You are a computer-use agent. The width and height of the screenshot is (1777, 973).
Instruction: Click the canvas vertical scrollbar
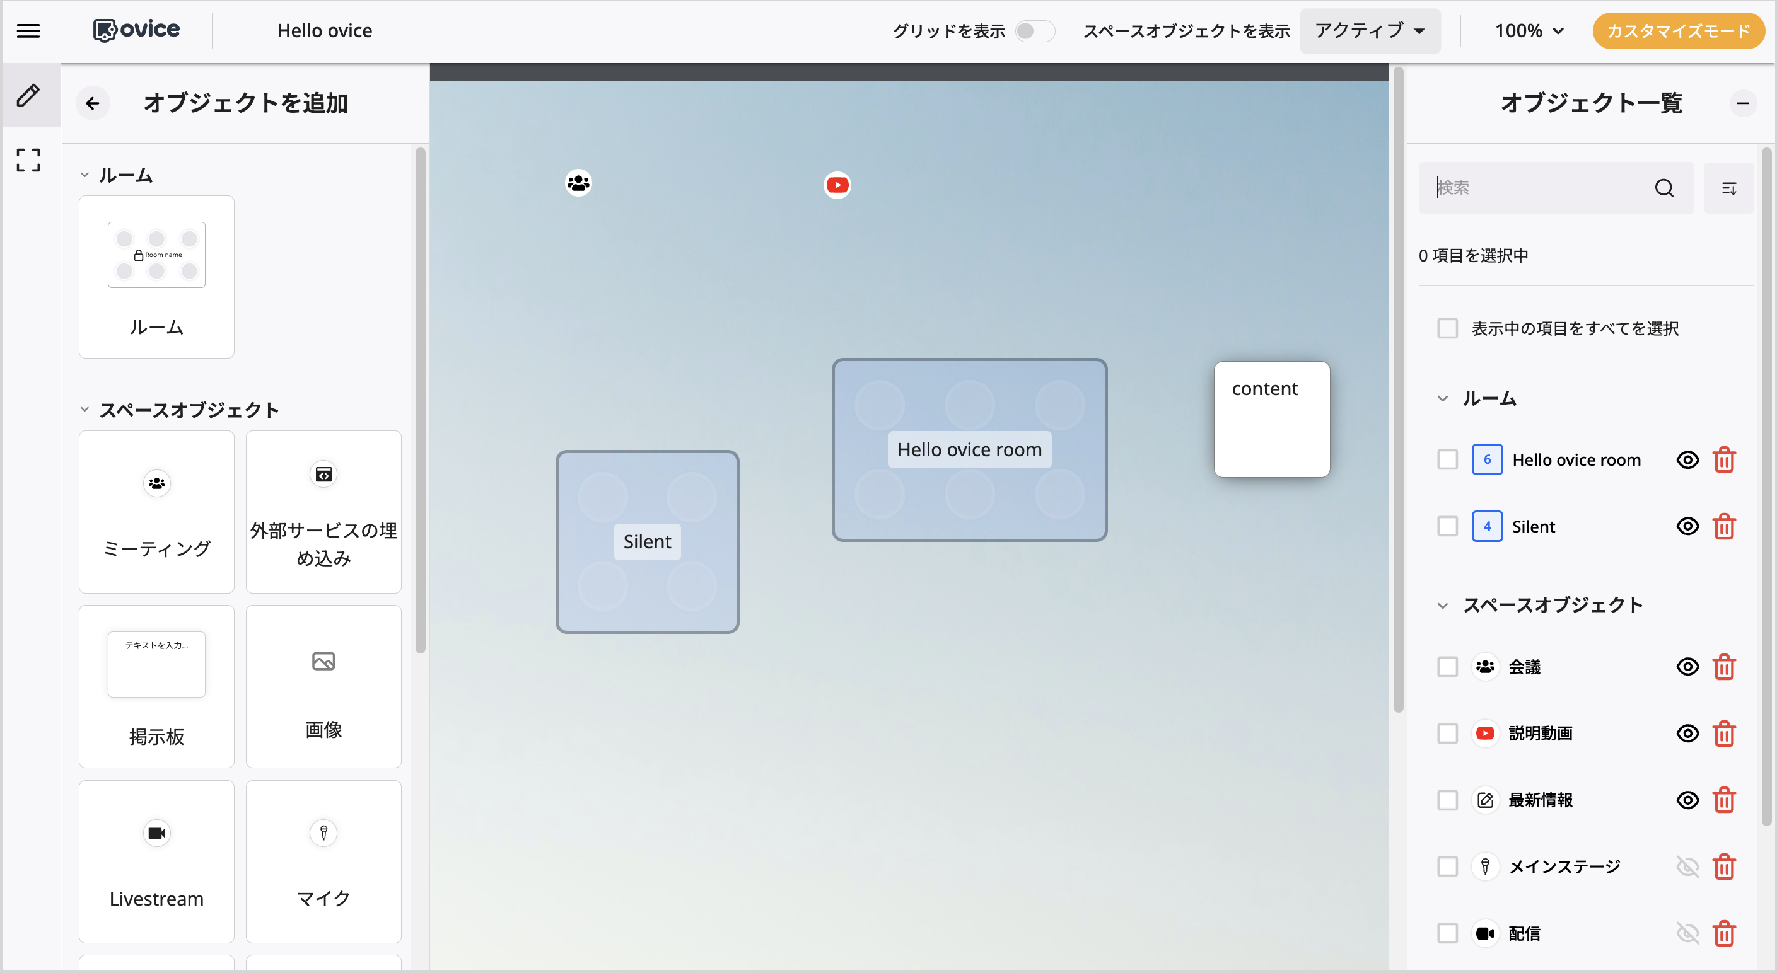pos(1398,389)
